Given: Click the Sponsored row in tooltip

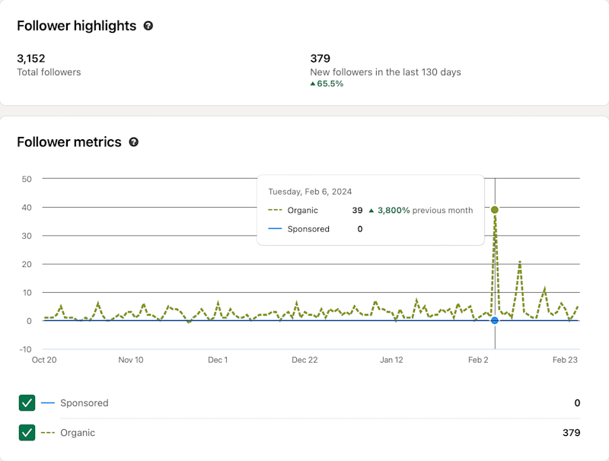Looking at the screenshot, I should pos(315,229).
